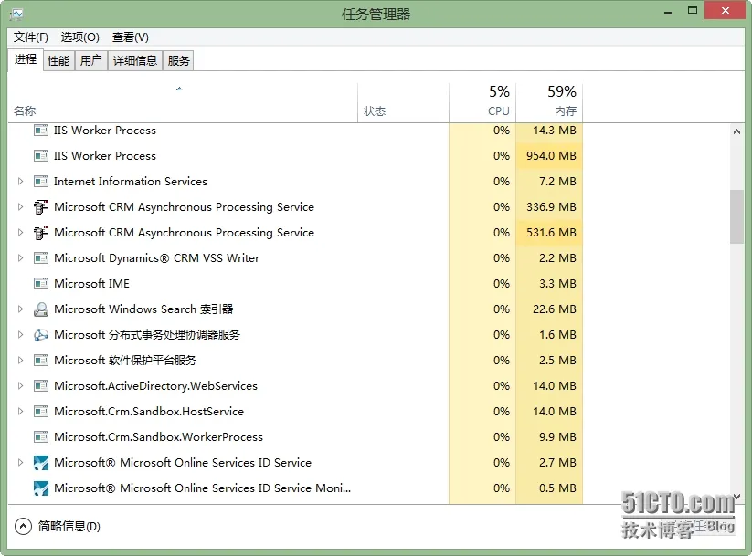The image size is (752, 556).
Task: Sort by the 名称 column header
Action: [x=182, y=102]
